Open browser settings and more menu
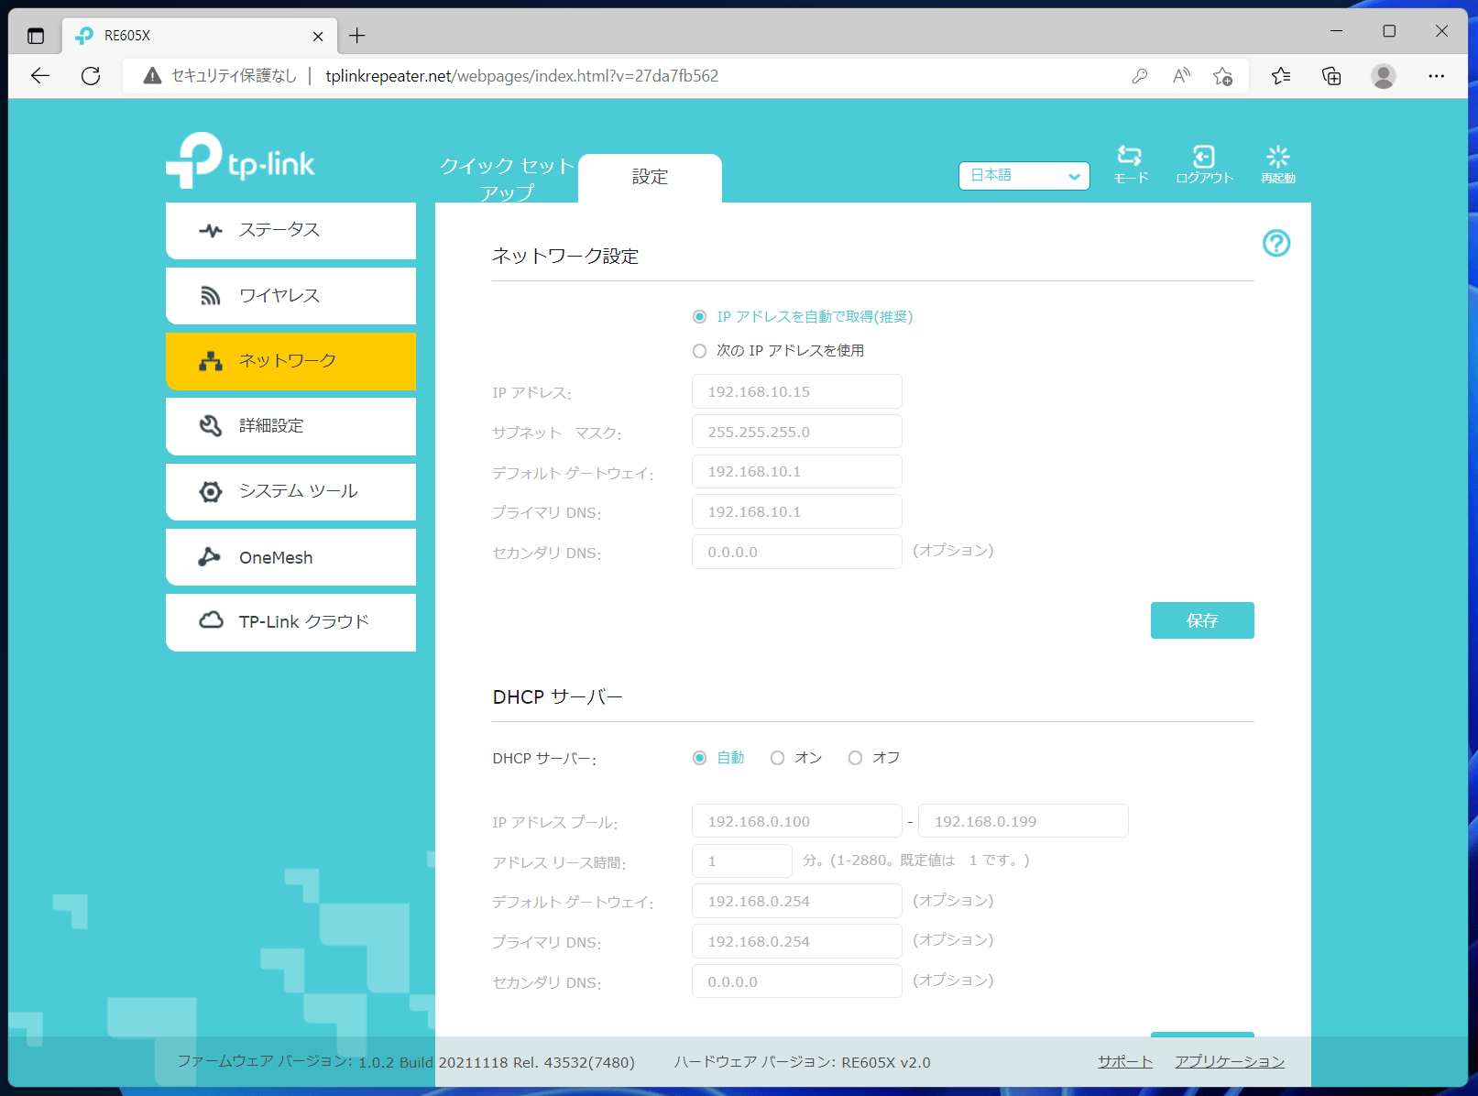 (1436, 76)
